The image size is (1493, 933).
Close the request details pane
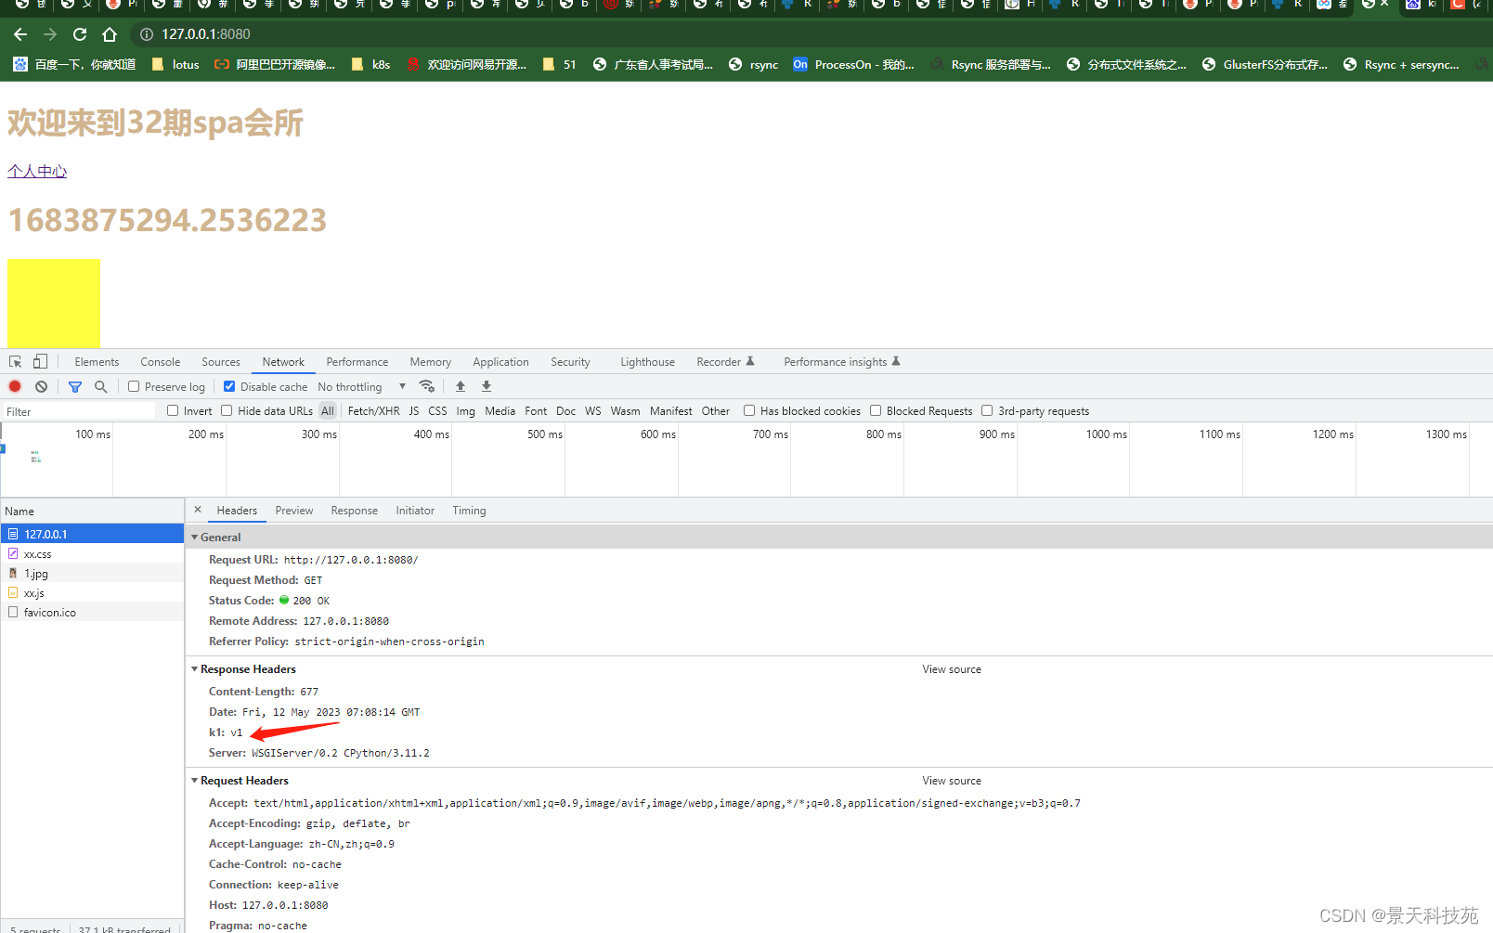click(x=198, y=510)
